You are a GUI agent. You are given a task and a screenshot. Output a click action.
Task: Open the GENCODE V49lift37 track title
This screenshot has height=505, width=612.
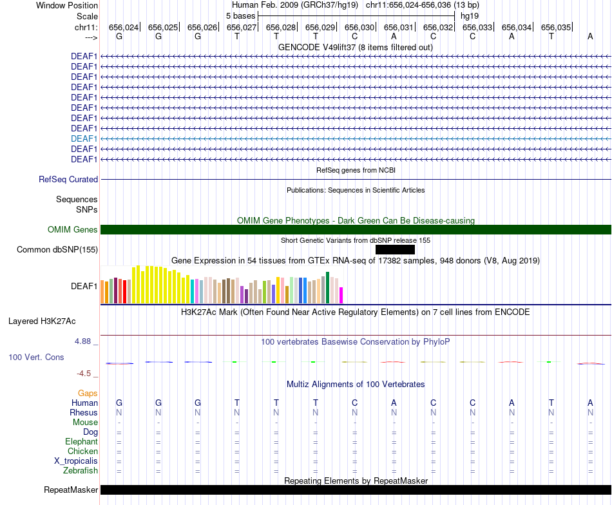pos(355,47)
